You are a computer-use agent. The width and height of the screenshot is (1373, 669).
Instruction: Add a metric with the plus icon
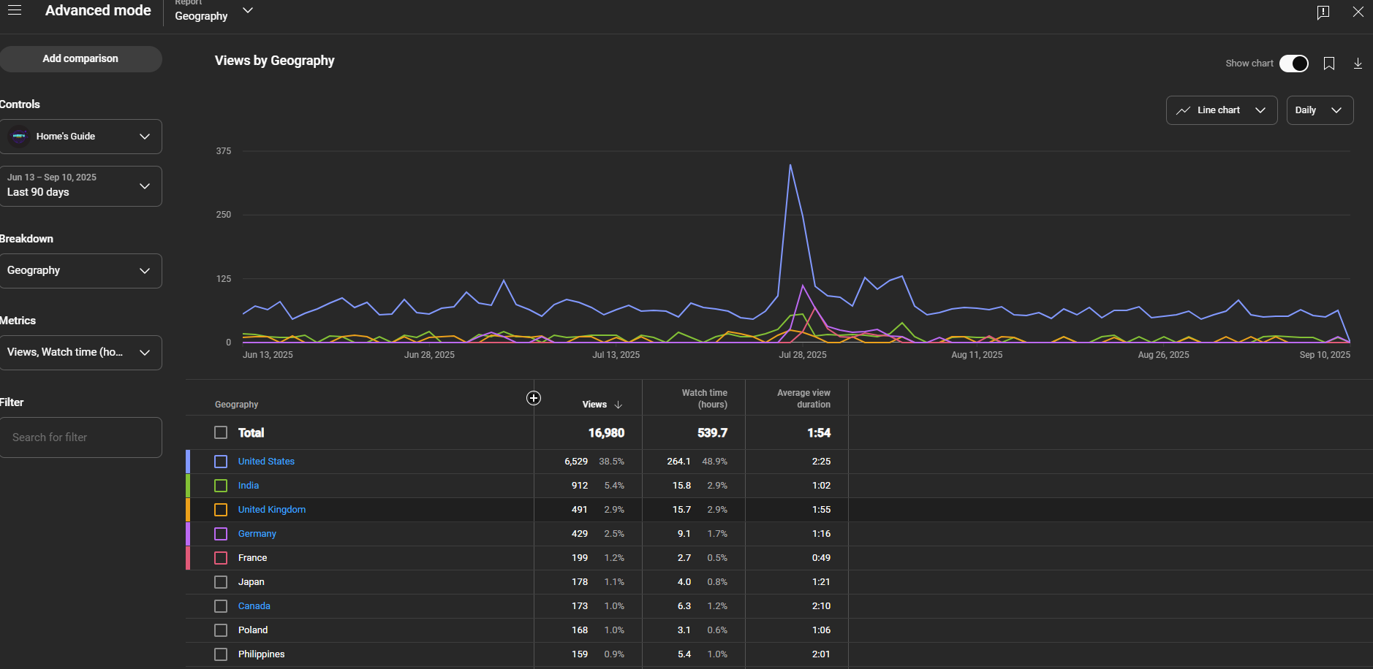(x=534, y=398)
